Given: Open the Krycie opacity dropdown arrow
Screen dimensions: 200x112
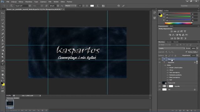Looking at the screenshot, I should click(x=197, y=49).
